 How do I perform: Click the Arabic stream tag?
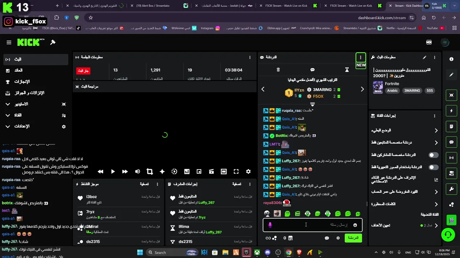[x=392, y=91]
